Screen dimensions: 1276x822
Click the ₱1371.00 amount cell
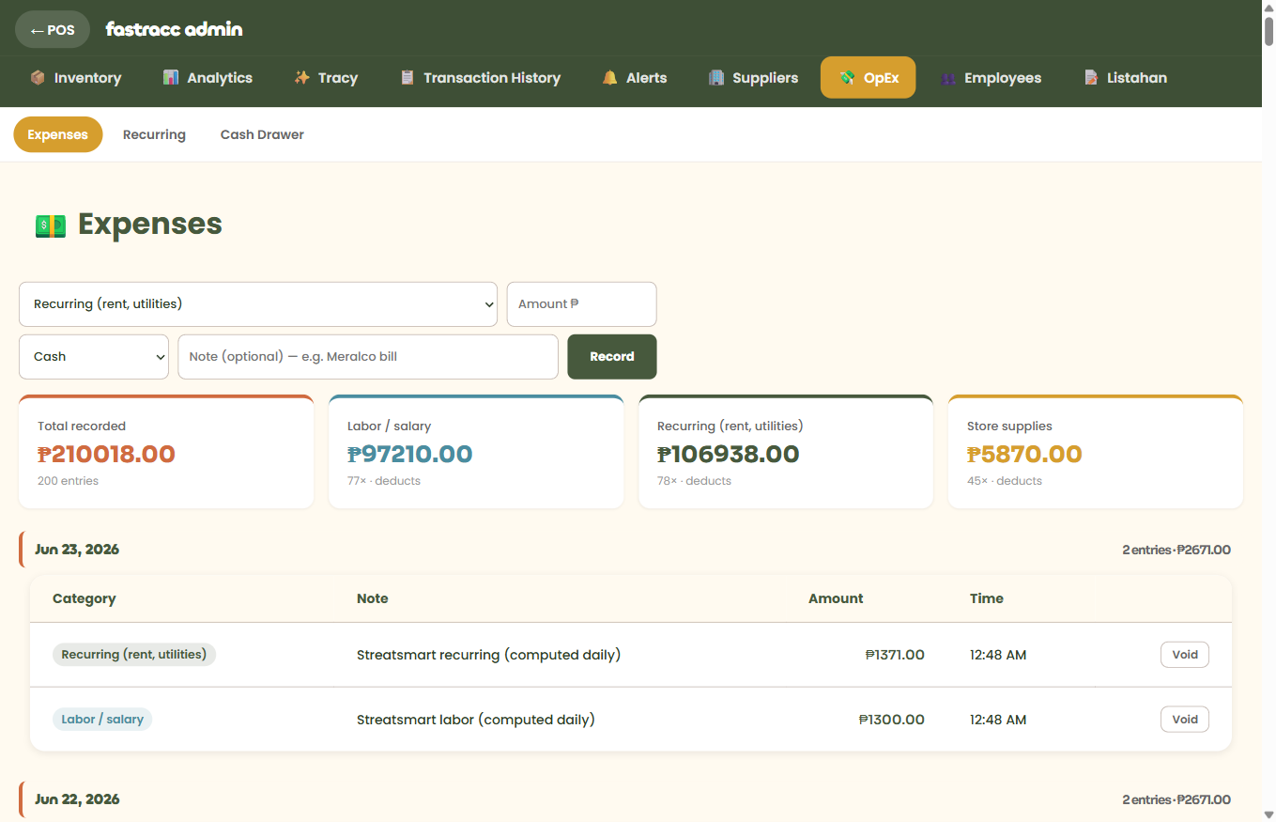click(895, 655)
